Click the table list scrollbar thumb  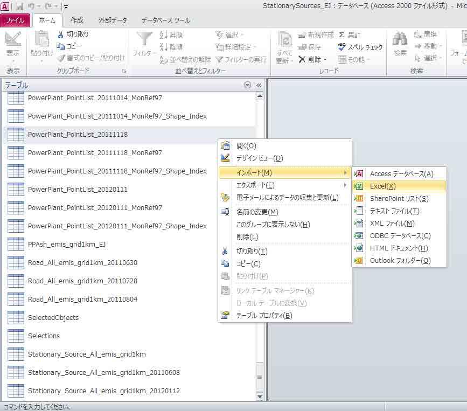(x=260, y=377)
